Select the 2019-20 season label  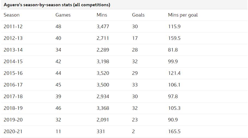tap(13, 120)
